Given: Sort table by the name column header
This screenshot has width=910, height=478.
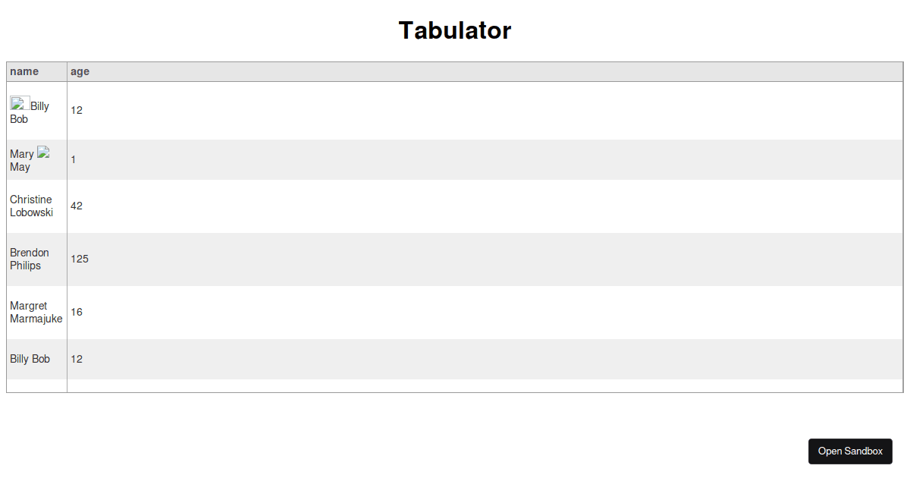Looking at the screenshot, I should (36, 71).
